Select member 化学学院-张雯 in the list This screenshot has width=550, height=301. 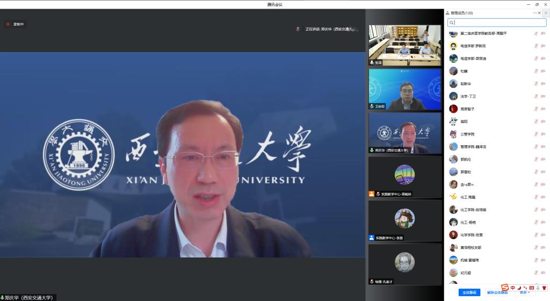472,235
